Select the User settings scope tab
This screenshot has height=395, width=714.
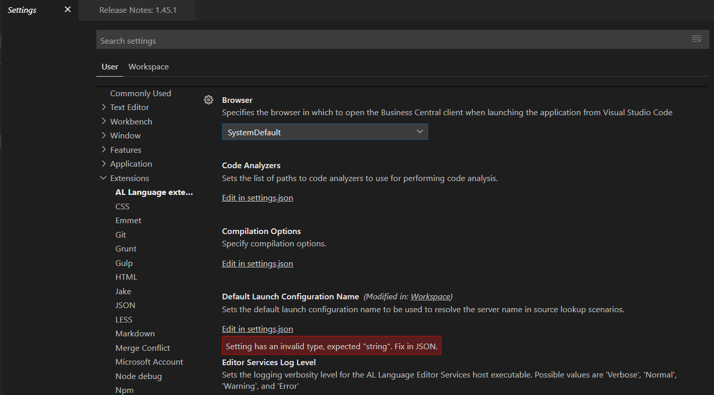[109, 66]
